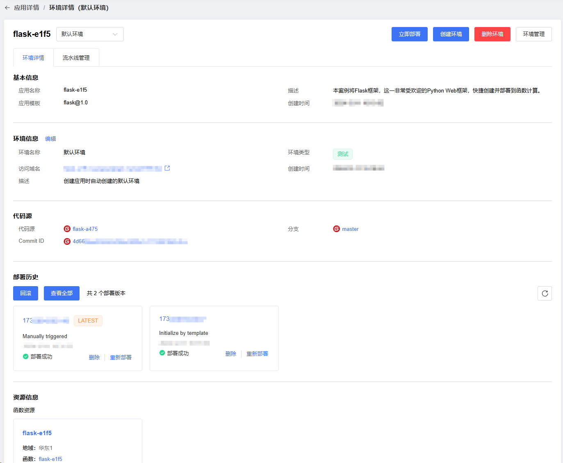Delete the Initialize by template deployment

pyautogui.click(x=231, y=354)
